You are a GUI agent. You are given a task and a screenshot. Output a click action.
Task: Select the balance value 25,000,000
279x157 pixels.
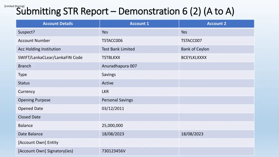click(113, 125)
